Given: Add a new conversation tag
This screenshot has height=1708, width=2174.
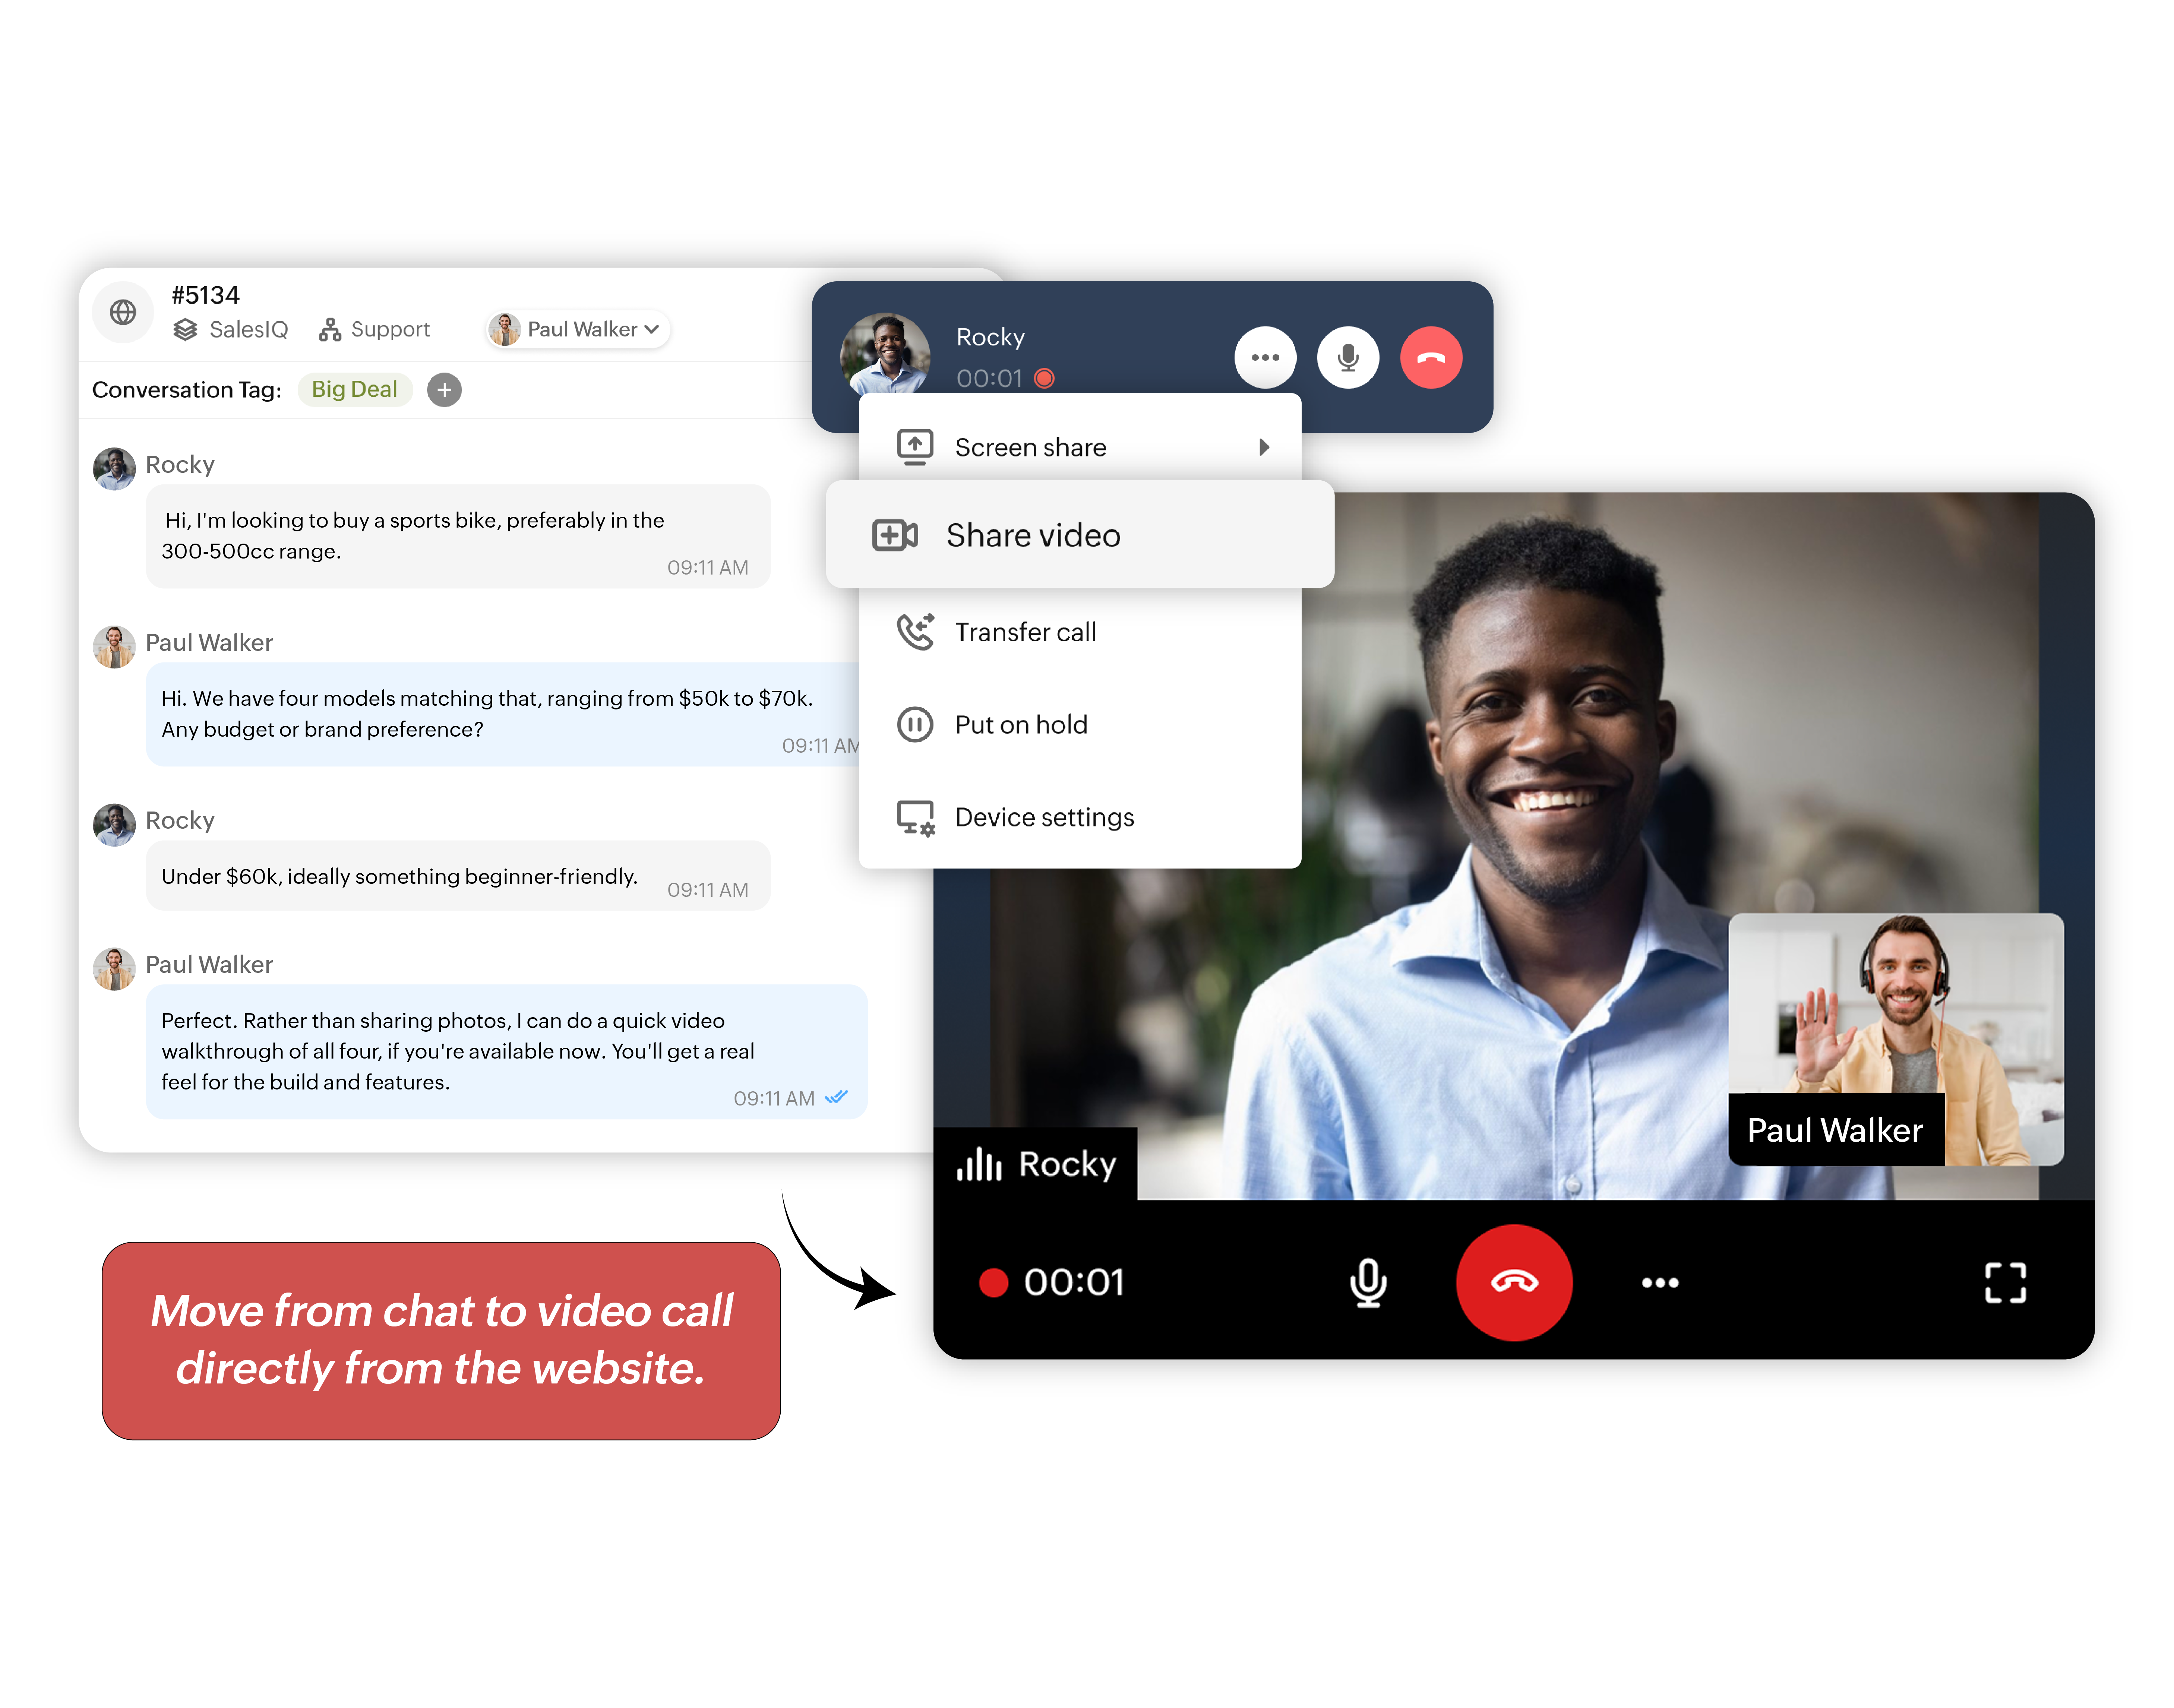Looking at the screenshot, I should coord(444,390).
